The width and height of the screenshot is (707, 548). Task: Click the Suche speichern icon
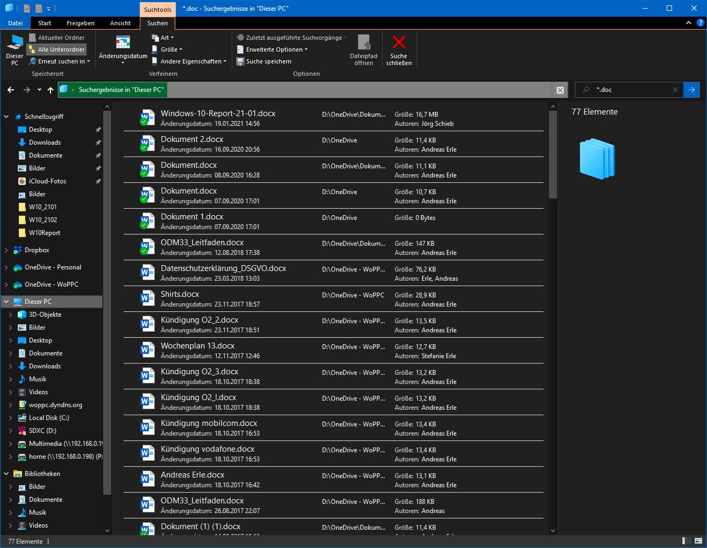tap(240, 61)
